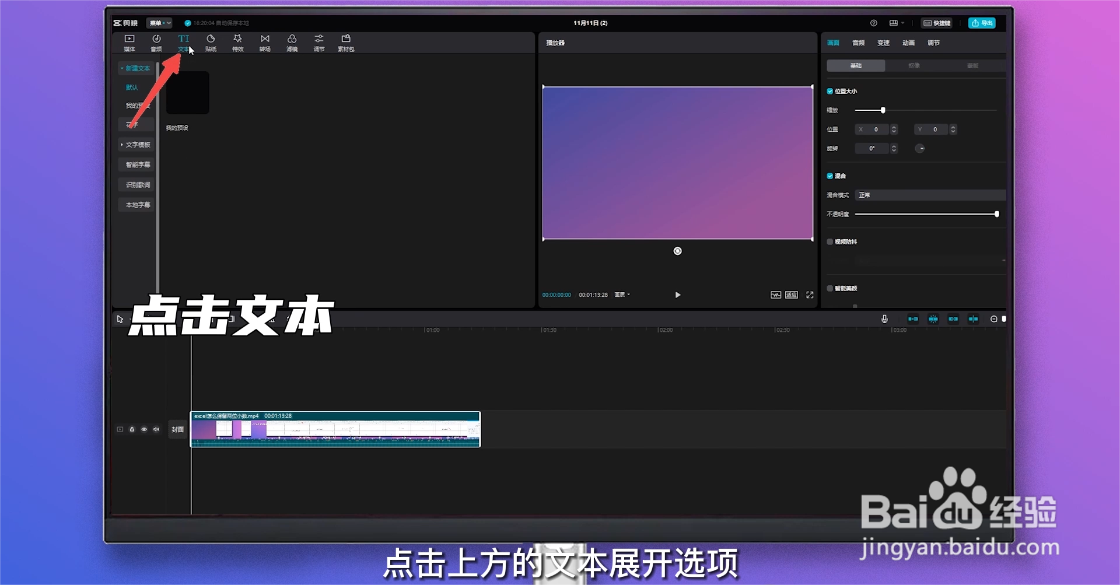
Task: Toggle the preview-axis icon in timeline toolbar
Action: [x=973, y=319]
